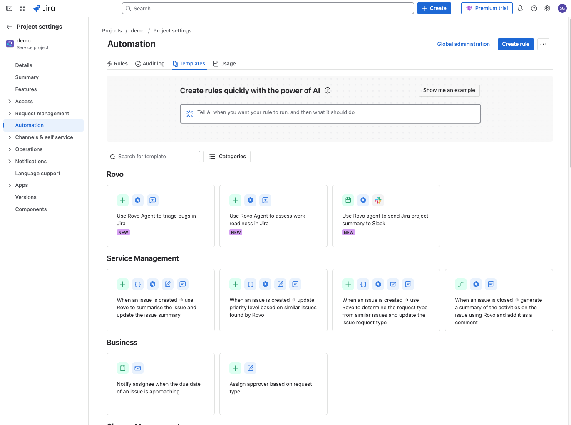571x425 pixels.
Task: Expand the Notifications section
Action: coord(10,162)
